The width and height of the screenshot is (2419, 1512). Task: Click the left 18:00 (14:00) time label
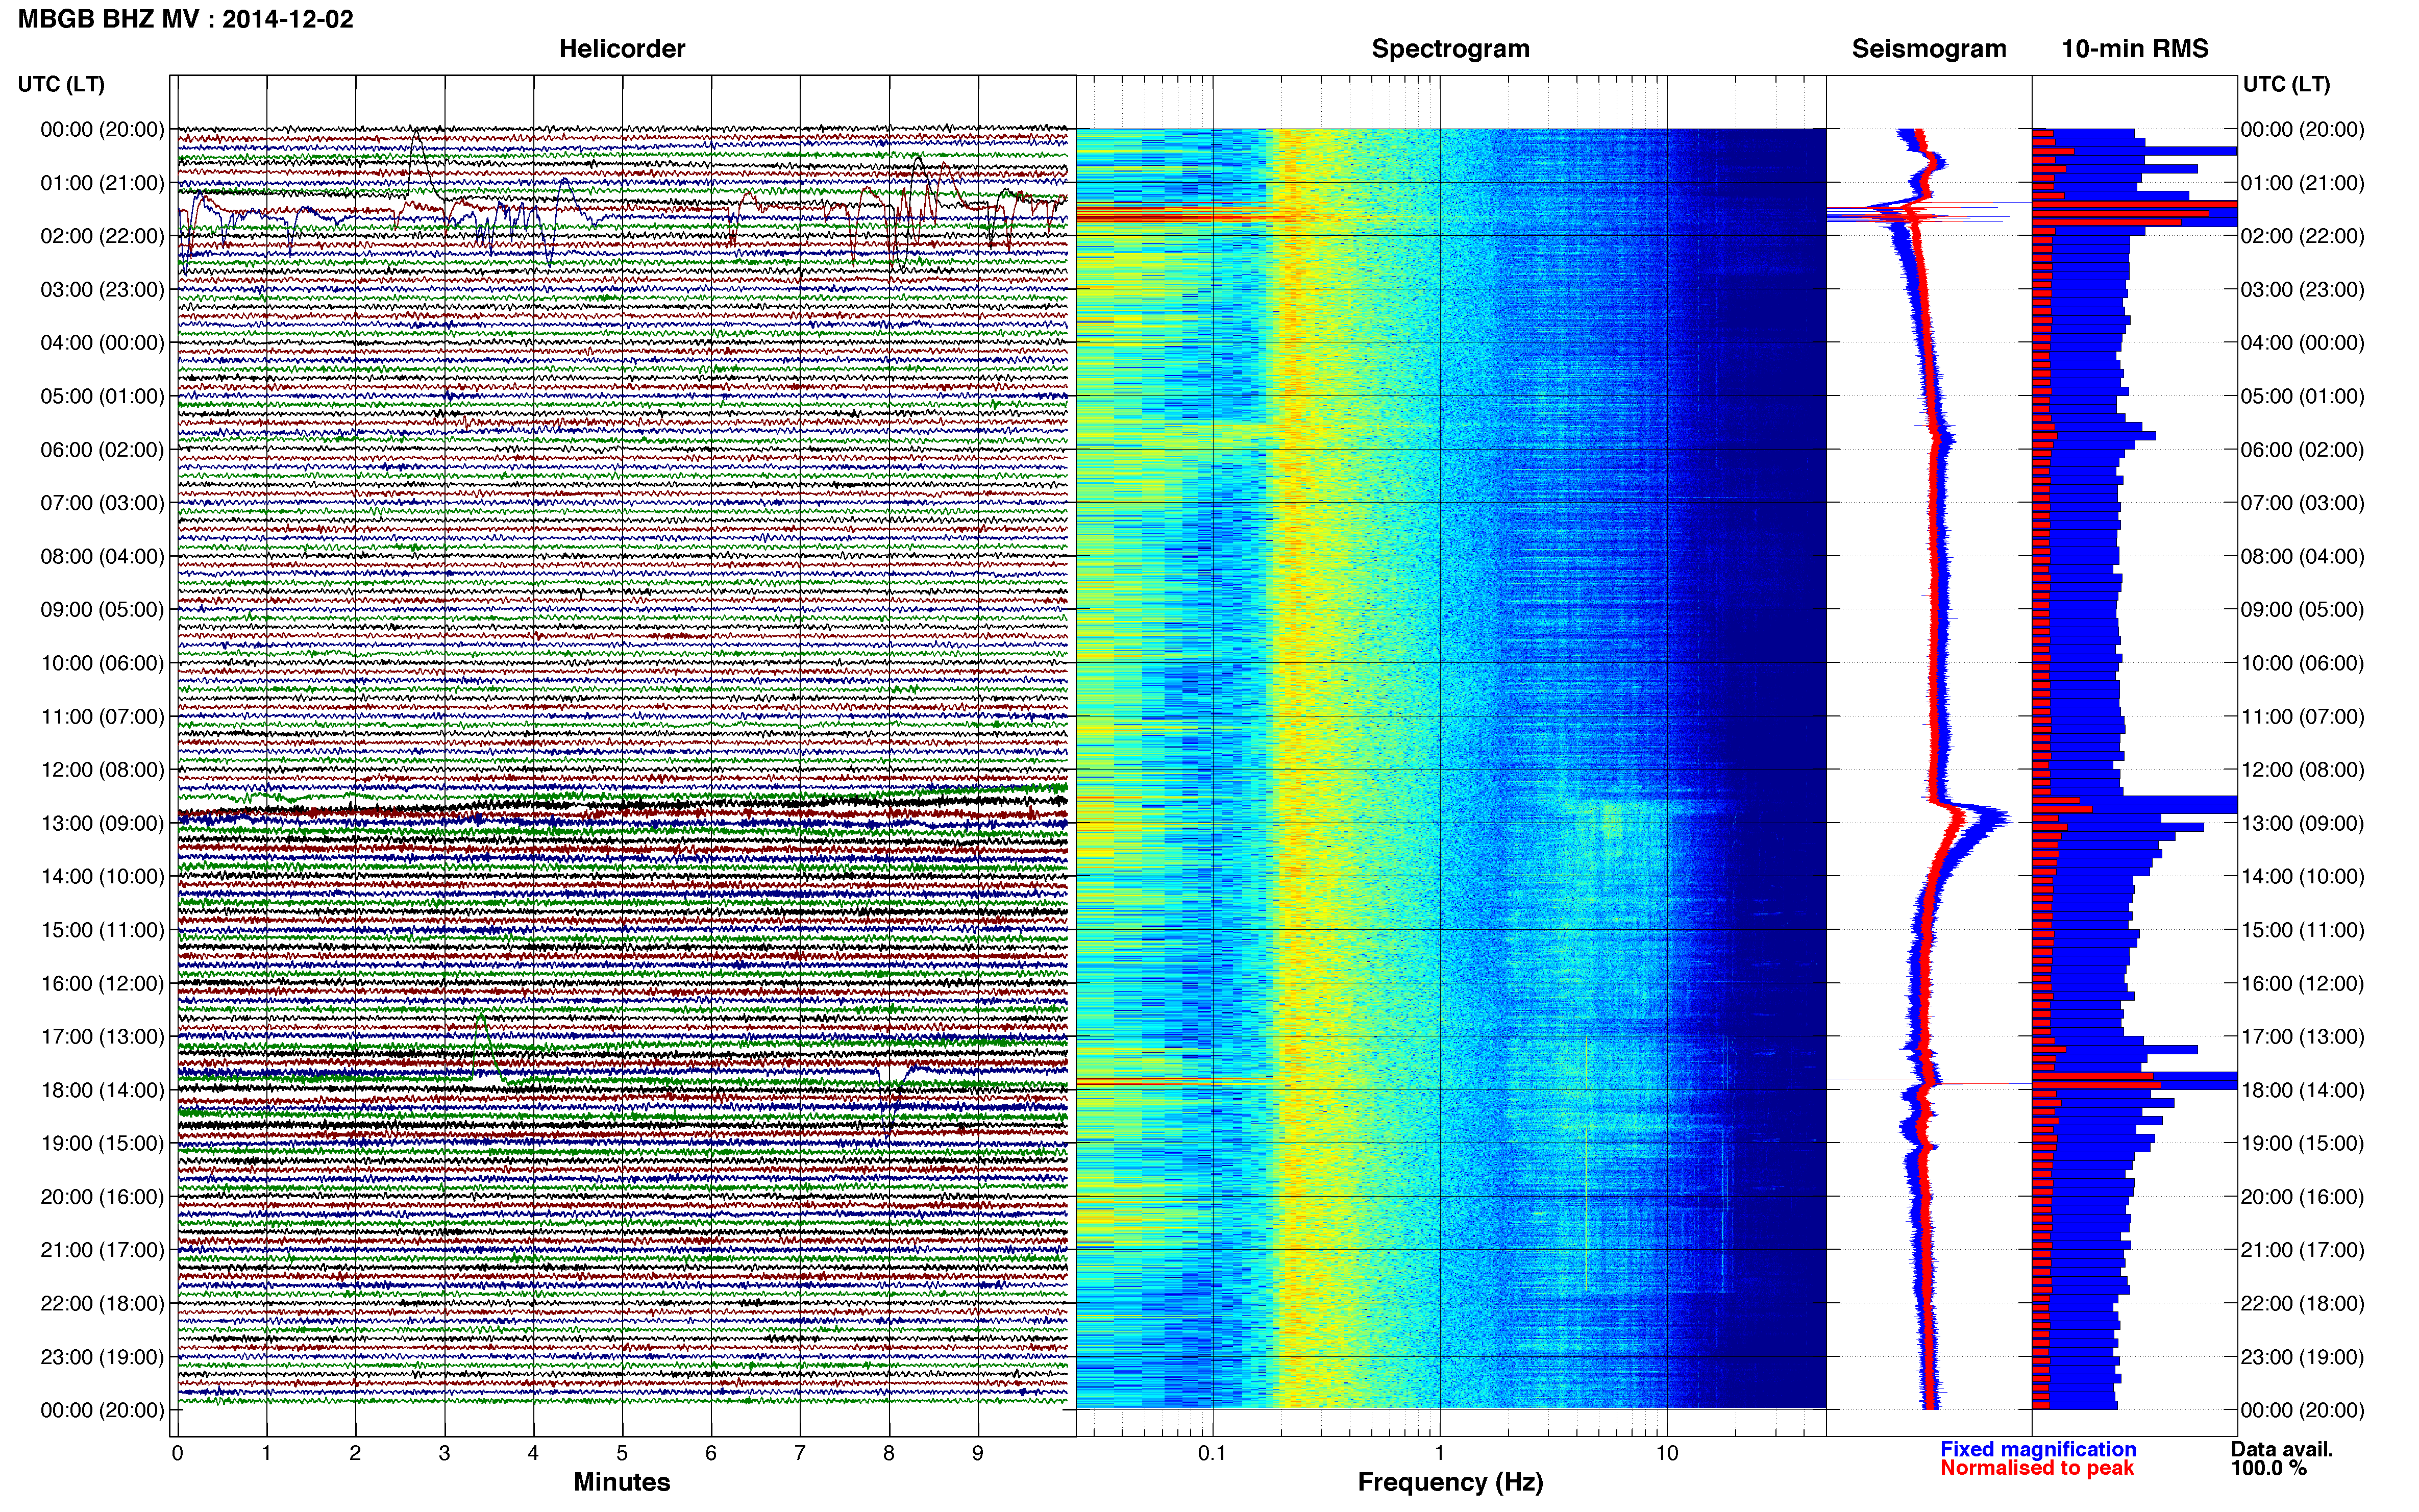(102, 1090)
